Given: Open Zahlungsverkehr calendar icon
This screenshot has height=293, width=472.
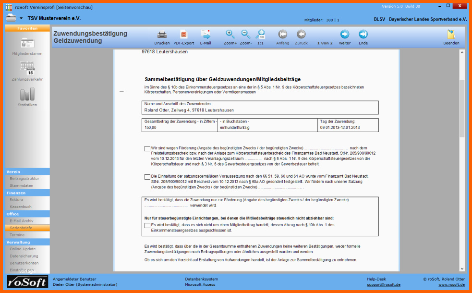Looking at the screenshot, I should coord(27,68).
